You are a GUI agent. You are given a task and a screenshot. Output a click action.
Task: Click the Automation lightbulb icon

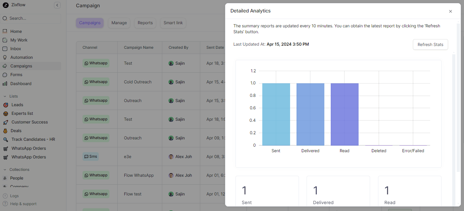[x=5, y=57]
